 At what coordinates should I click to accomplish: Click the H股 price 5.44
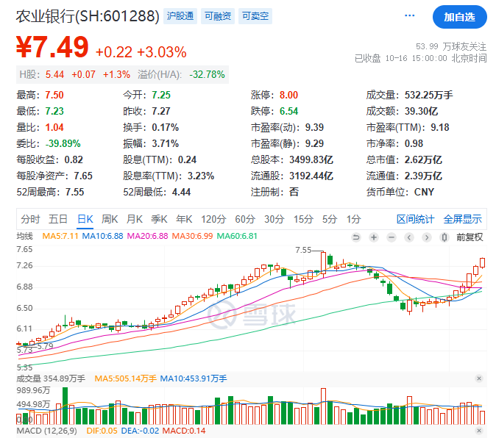tap(54, 74)
